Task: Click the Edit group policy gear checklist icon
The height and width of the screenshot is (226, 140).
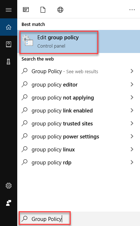Action: tap(28, 41)
